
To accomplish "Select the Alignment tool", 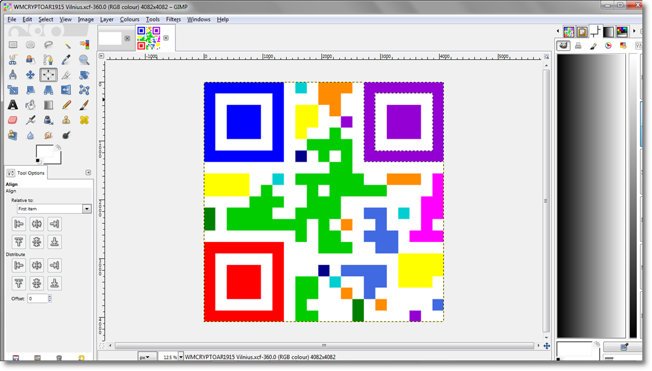I will (x=48, y=75).
